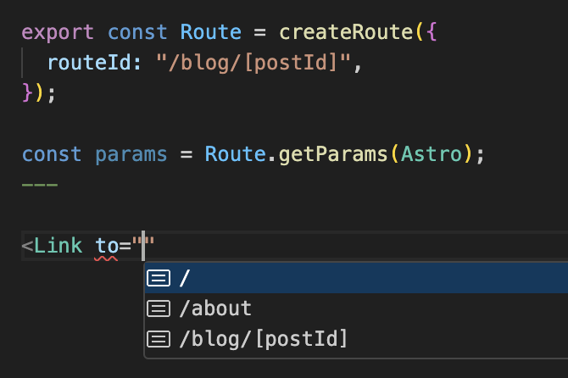568x378 pixels.
Task: Click the Link component tag name
Action: click(x=58, y=247)
